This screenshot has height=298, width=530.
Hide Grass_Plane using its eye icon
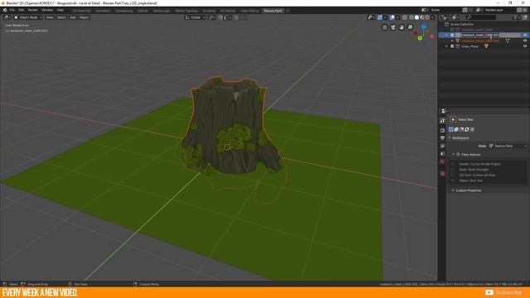coord(525,46)
